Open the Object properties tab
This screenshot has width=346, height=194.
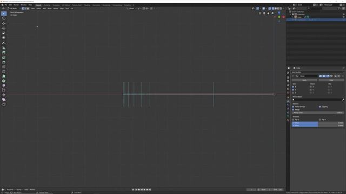point(288,97)
